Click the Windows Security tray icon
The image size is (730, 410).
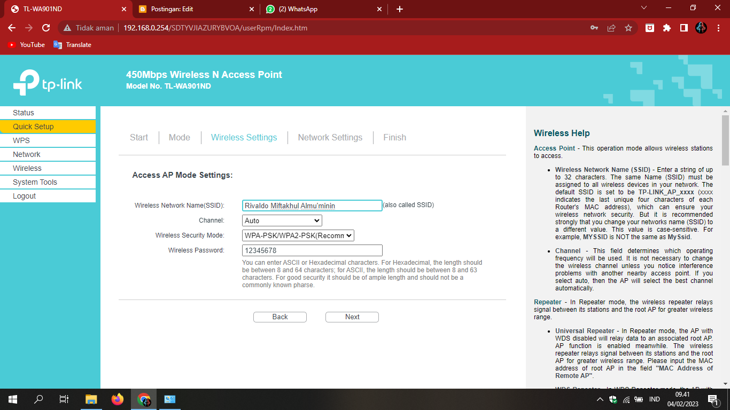(x=613, y=399)
